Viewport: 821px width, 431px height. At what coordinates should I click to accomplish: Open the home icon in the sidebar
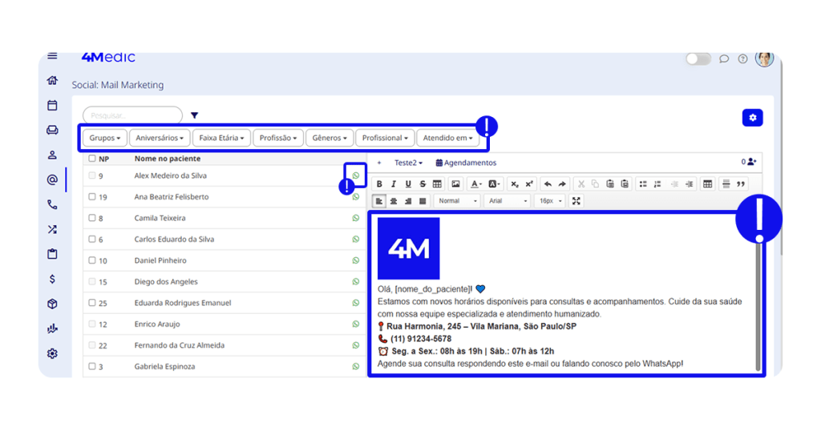tap(52, 80)
